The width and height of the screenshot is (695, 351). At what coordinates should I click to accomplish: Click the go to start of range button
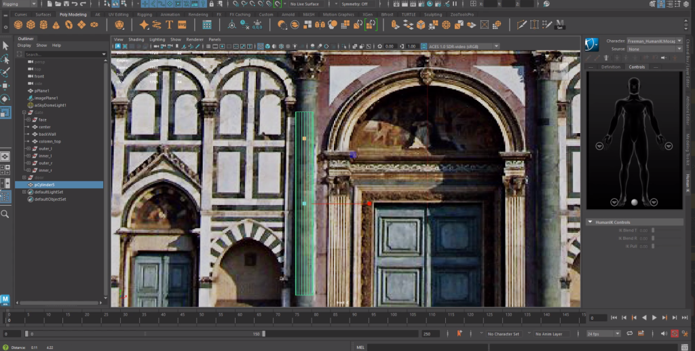point(614,317)
